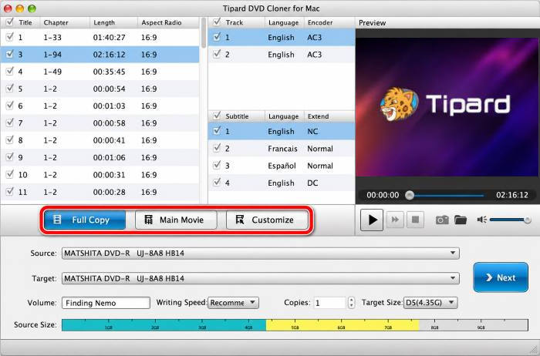Uncheck audio track 2 checkbox
Screen dimensions: 540x356
(217, 54)
